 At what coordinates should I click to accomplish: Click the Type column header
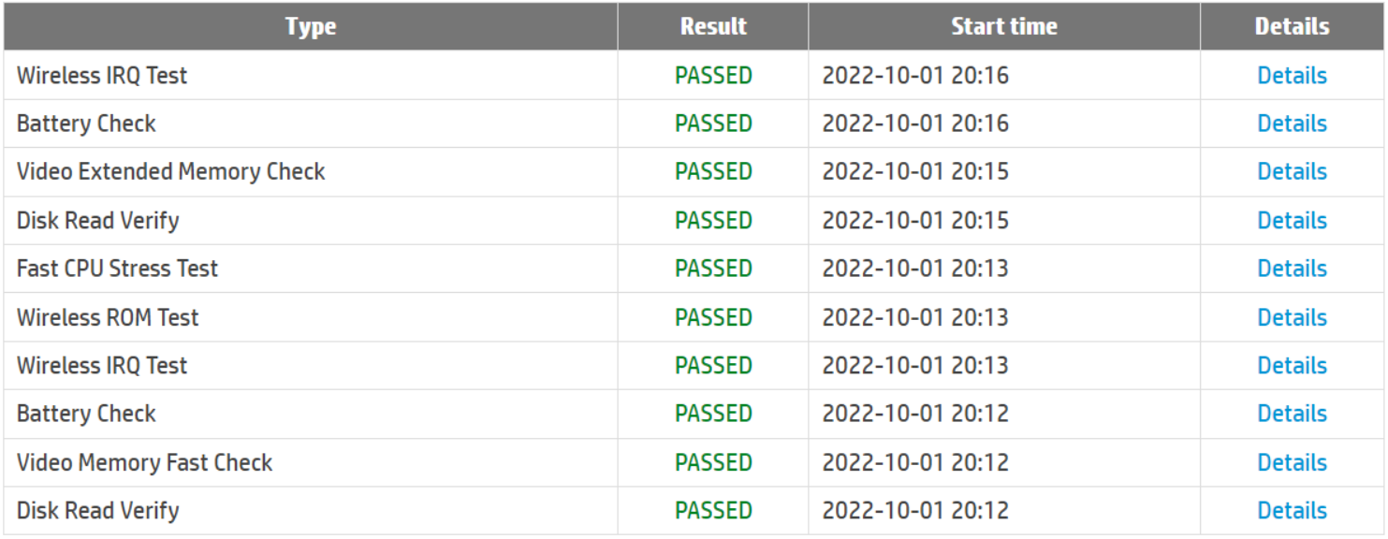point(311,26)
